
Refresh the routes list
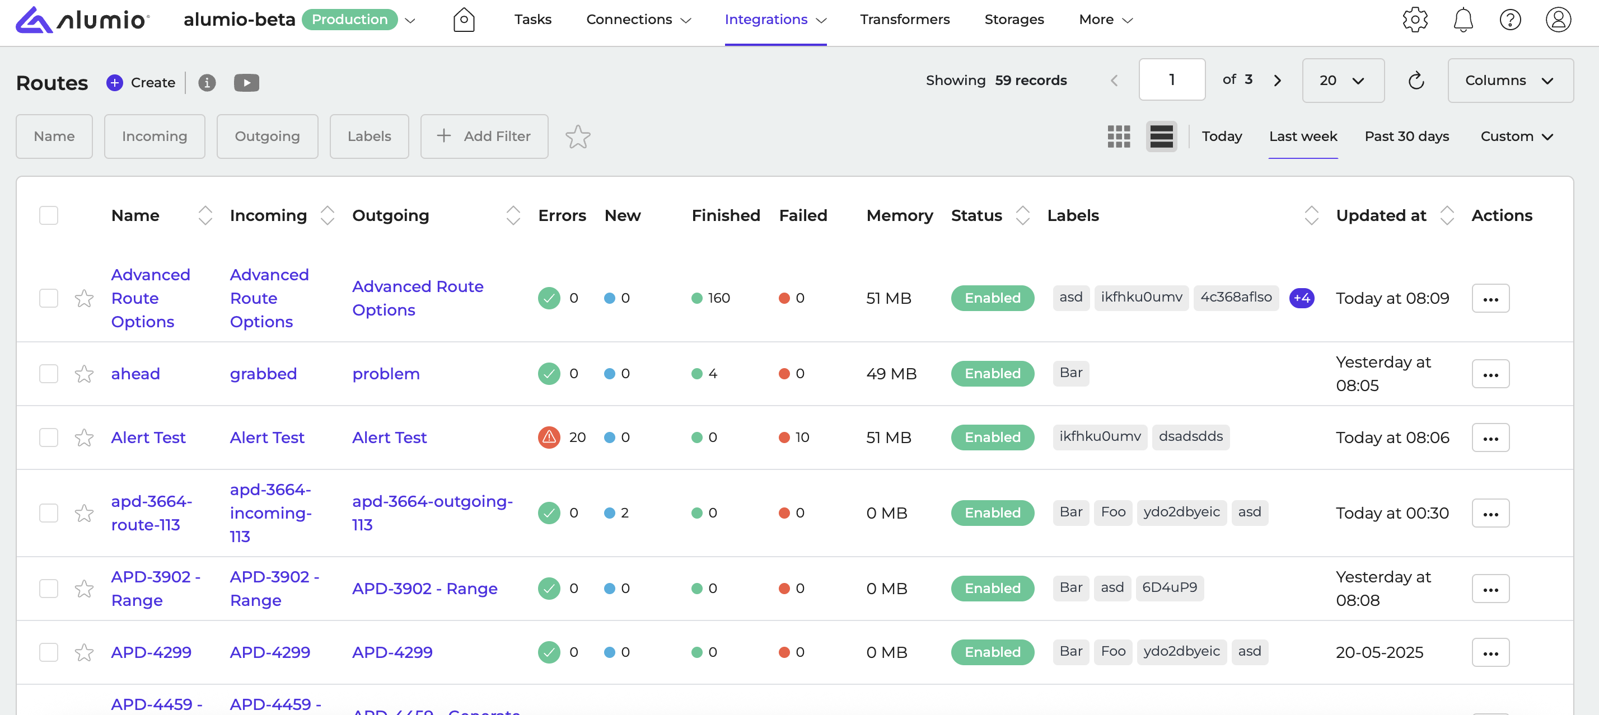pos(1415,81)
